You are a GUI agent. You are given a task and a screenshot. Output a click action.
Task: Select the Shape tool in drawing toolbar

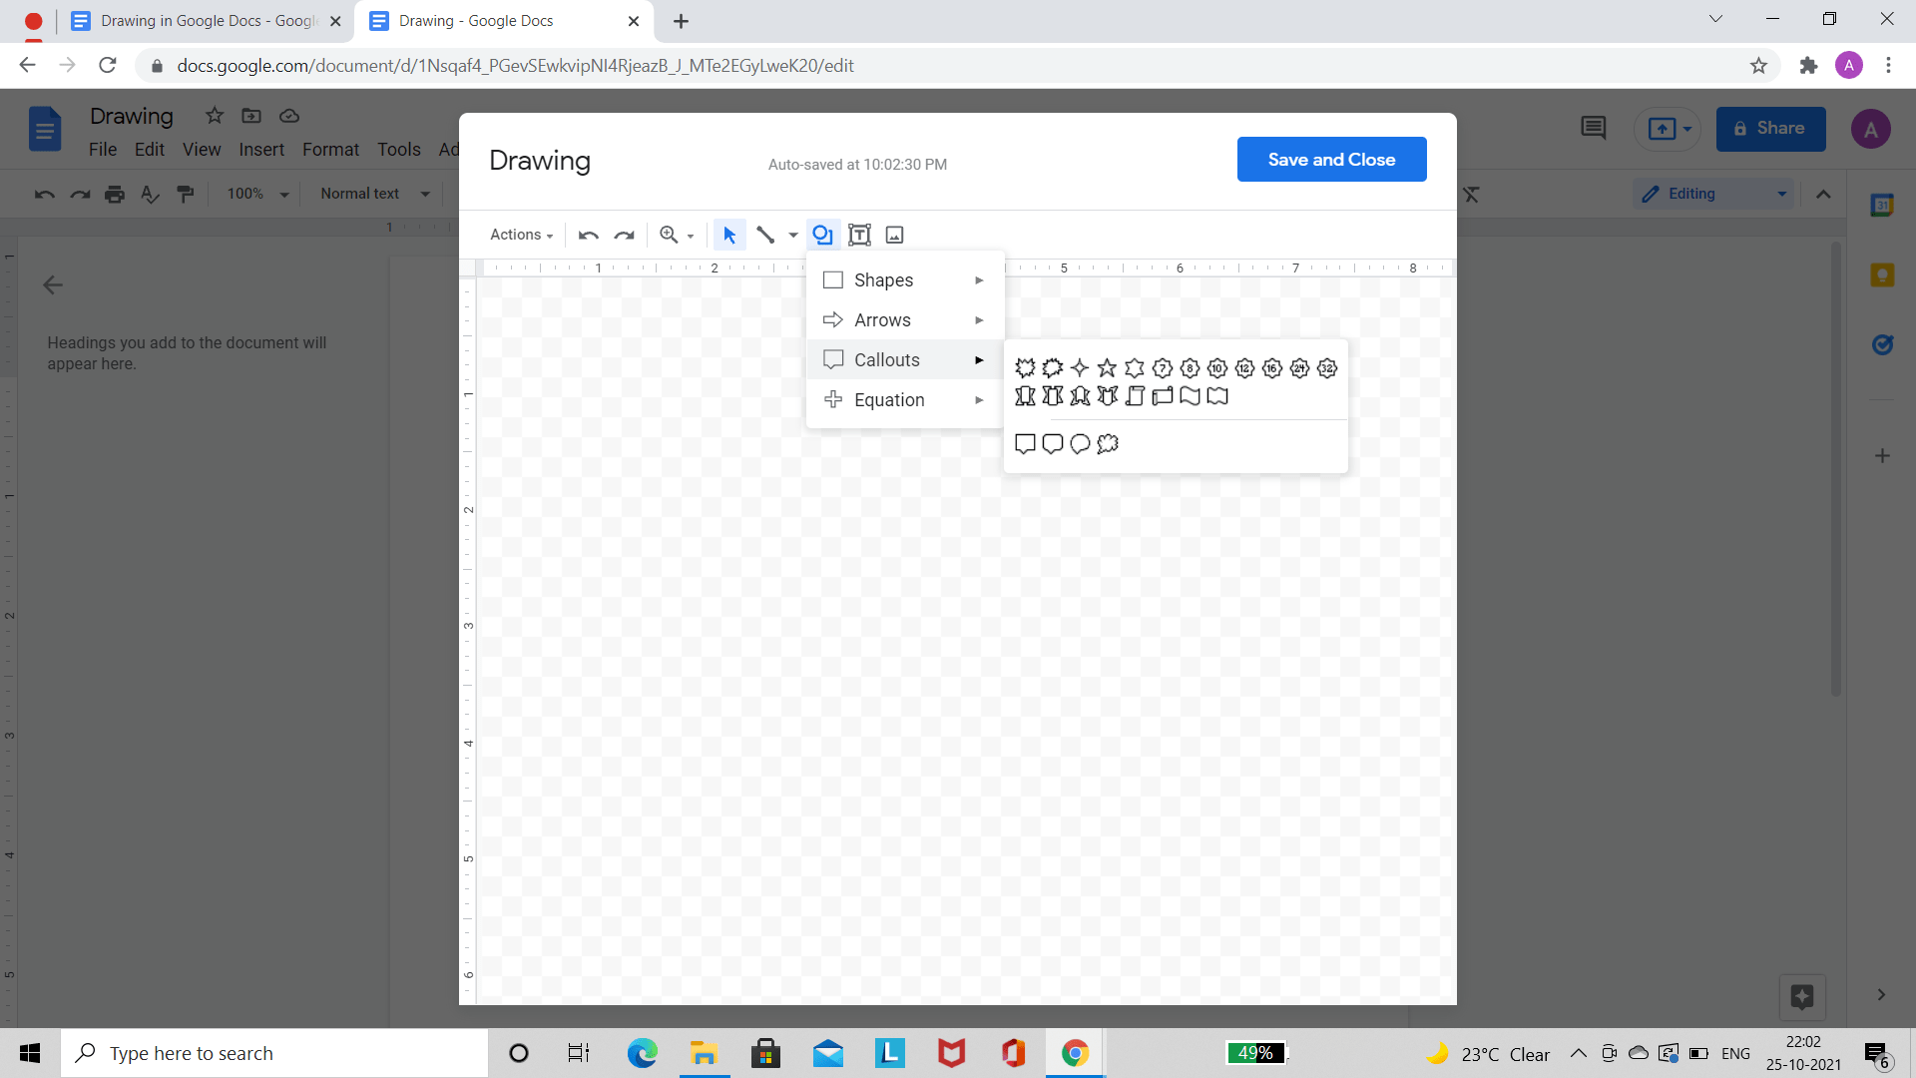point(822,235)
